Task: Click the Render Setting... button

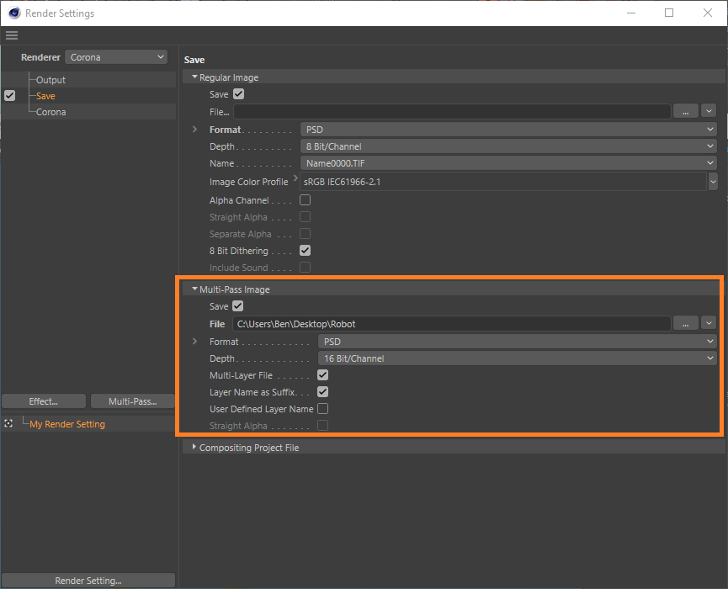Action: click(x=88, y=581)
